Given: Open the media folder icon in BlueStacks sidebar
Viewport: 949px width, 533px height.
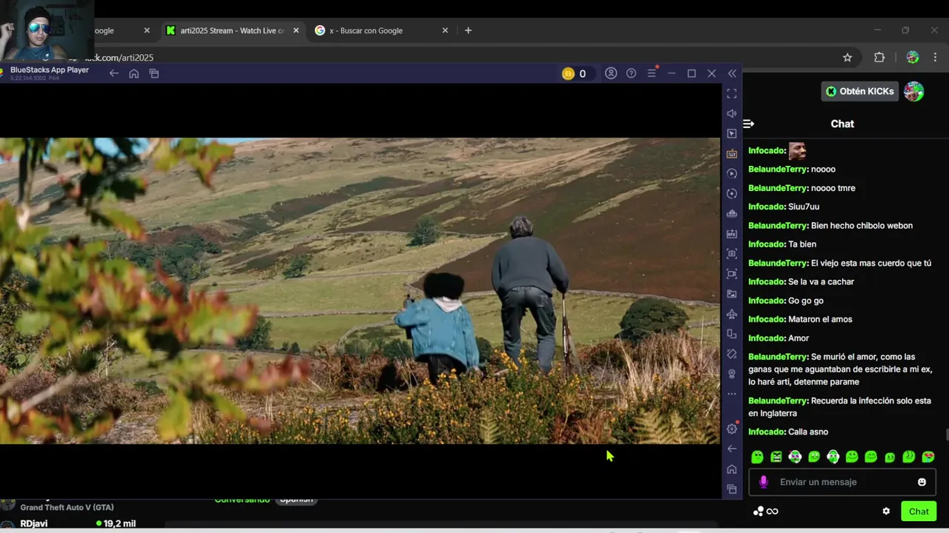Looking at the screenshot, I should (732, 294).
